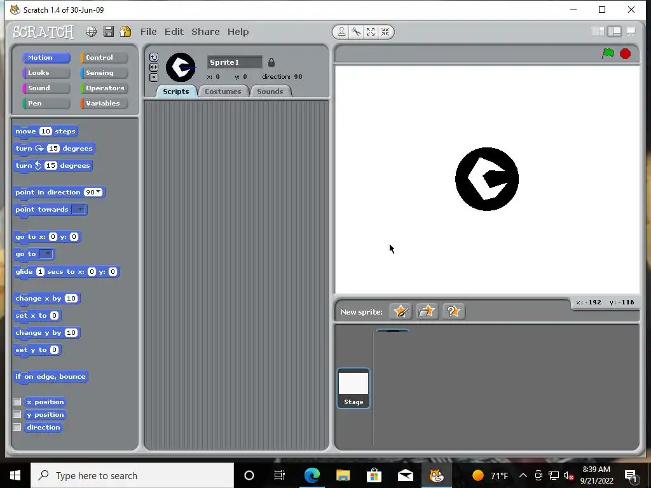
Task: Open Microsoft Store from the taskbar
Action: click(x=374, y=475)
